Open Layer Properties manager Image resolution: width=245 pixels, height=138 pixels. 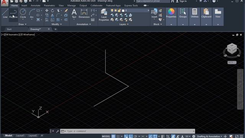point(104,15)
